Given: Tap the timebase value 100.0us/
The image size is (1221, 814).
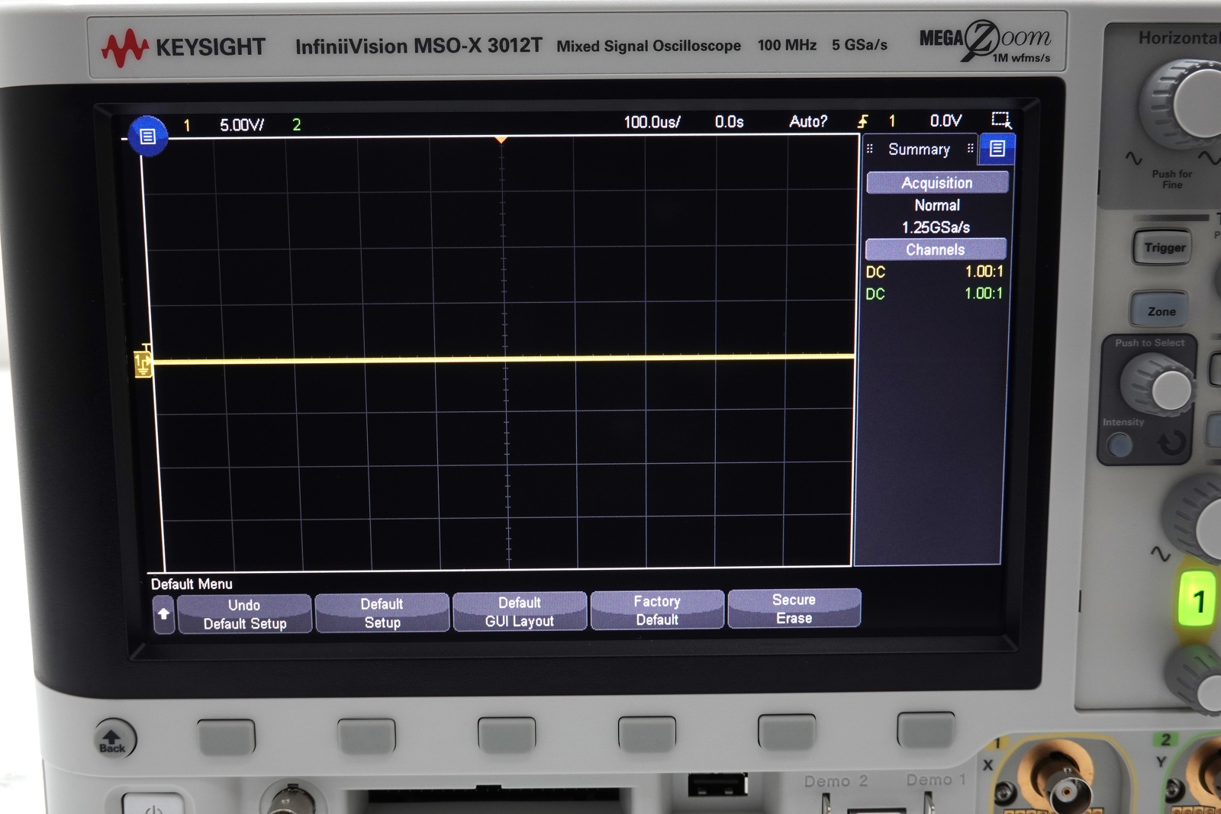Looking at the screenshot, I should (652, 122).
